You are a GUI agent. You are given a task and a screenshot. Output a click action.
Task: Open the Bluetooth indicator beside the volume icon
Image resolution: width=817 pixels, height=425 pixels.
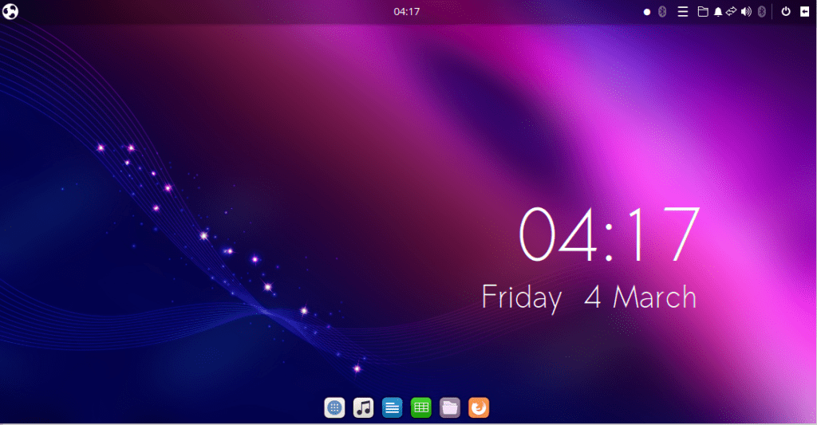tap(761, 11)
